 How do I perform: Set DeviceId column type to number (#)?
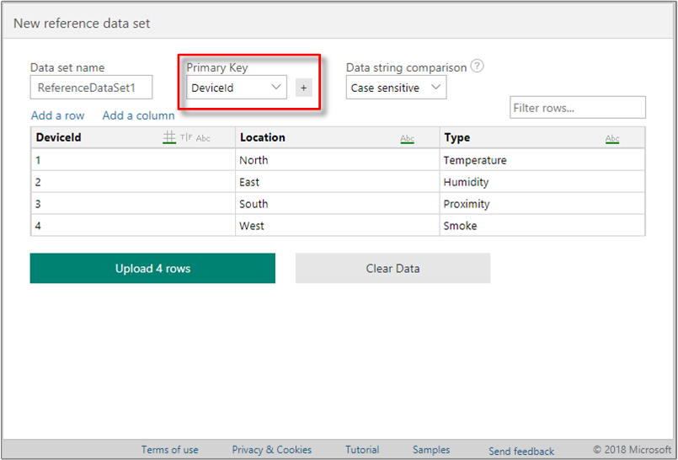(169, 137)
